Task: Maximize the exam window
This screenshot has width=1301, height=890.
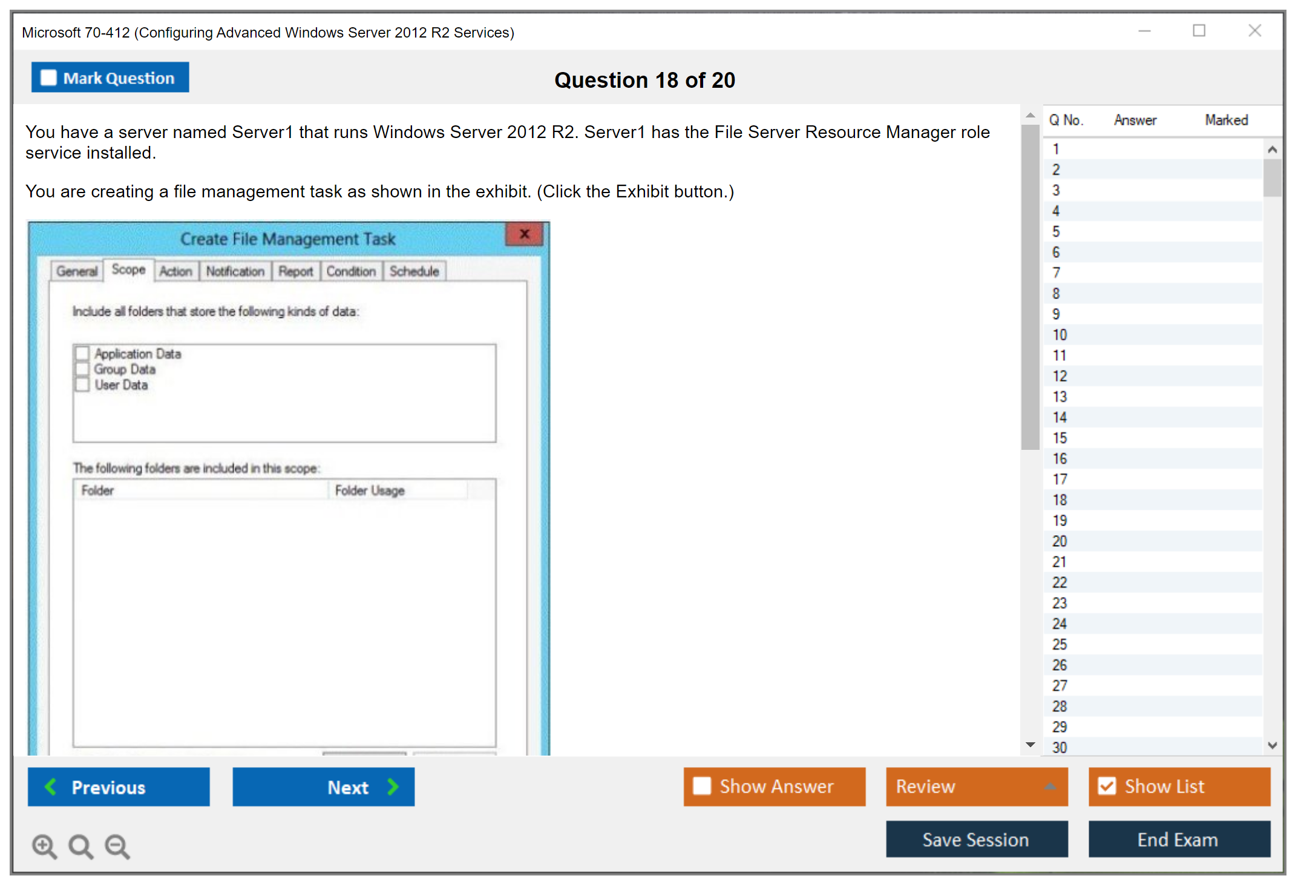Action: [1199, 31]
